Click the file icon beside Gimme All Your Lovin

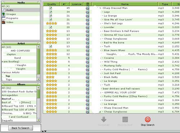point(87,35)
